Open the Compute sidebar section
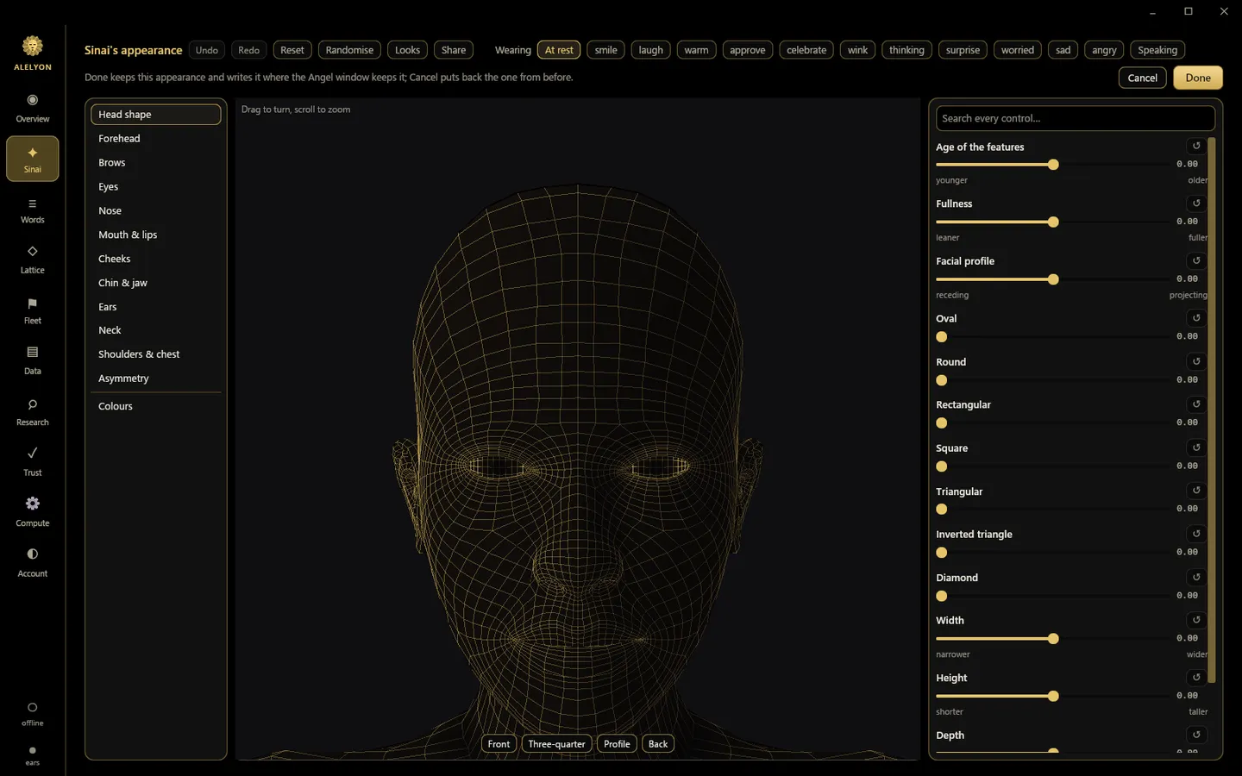 (x=32, y=512)
